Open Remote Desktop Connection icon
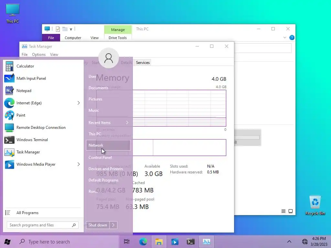This screenshot has width=331, height=248. [x=9, y=127]
